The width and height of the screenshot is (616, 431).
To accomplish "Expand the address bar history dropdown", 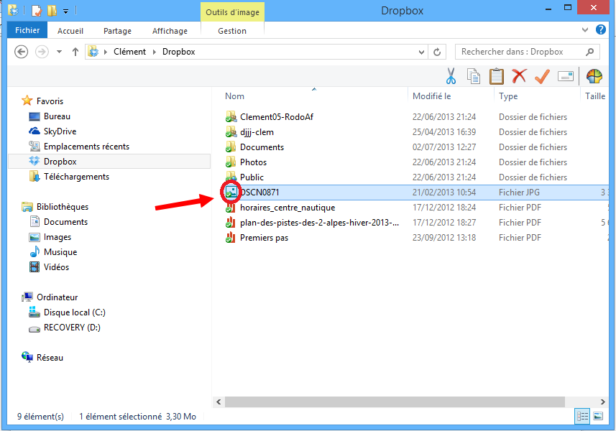I will (x=421, y=52).
